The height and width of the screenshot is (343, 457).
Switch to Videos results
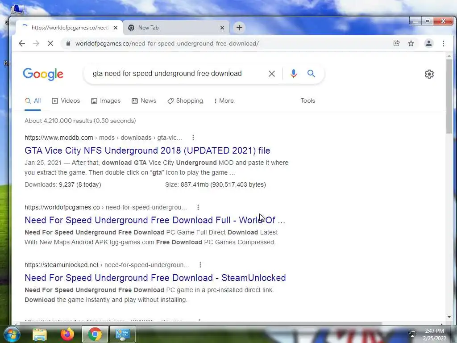(x=66, y=101)
